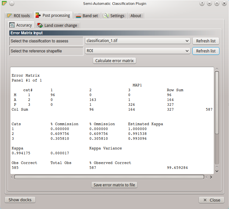Switch to the Post processing tab

click(x=53, y=15)
